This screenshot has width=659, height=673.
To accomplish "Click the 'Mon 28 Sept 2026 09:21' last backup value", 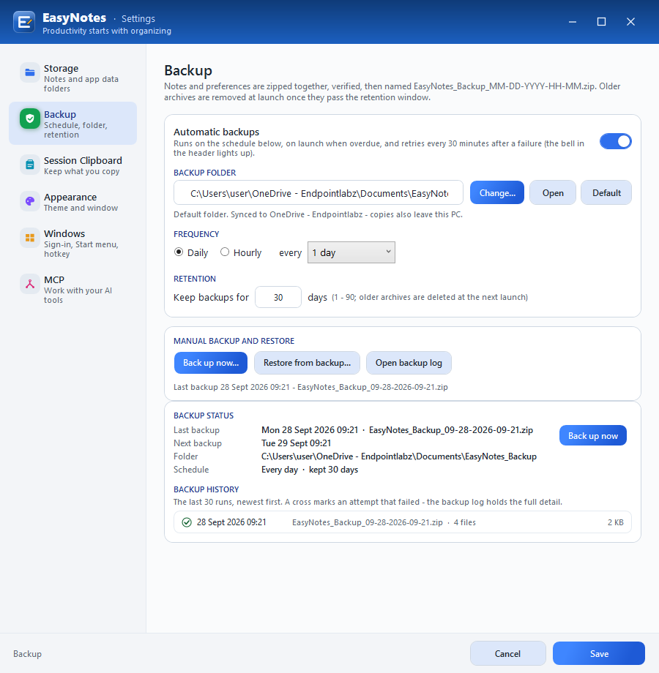I will (x=309, y=430).
